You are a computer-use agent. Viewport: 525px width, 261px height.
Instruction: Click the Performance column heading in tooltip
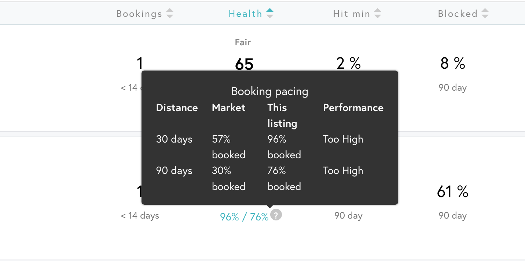(353, 107)
